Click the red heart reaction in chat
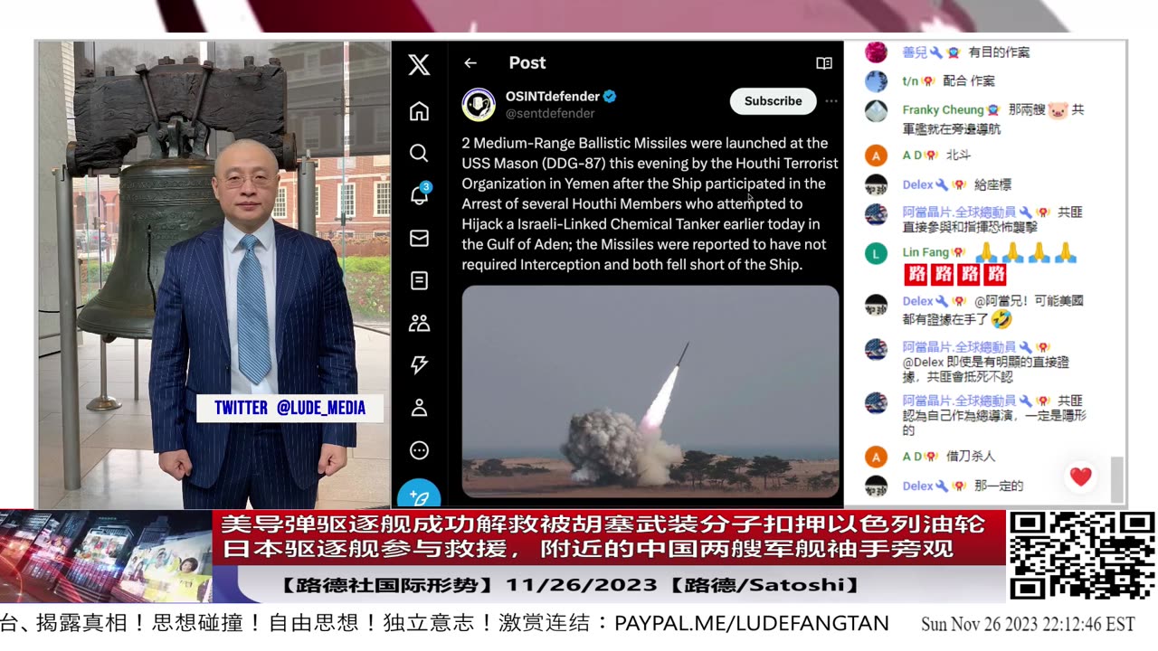This screenshot has height=651, width=1158. point(1080,476)
